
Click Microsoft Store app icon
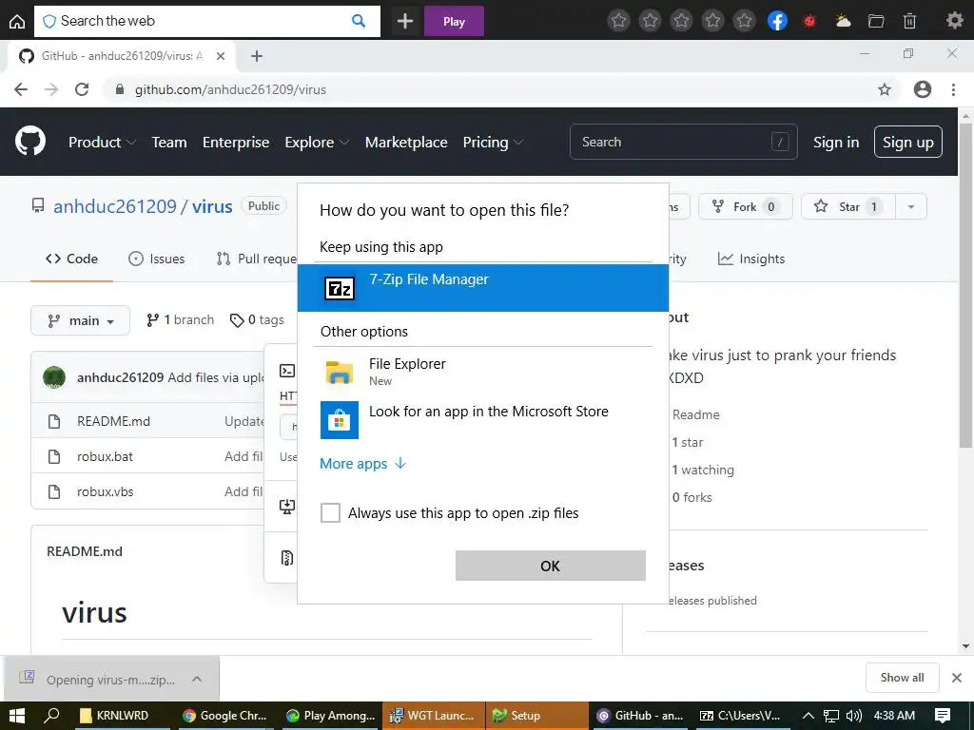pos(340,419)
